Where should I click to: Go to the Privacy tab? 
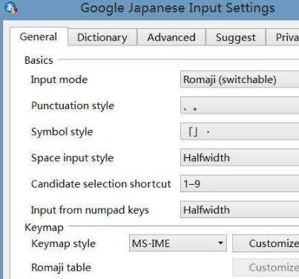coord(283,37)
